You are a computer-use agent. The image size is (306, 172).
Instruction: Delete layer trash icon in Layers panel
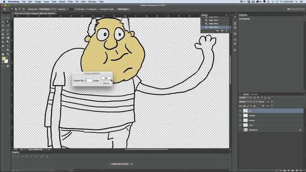point(301,171)
